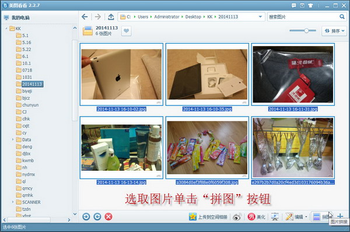Screen dimensions: 350x232
Task: Collapse the KK folder tree node
Action: coord(6,29)
